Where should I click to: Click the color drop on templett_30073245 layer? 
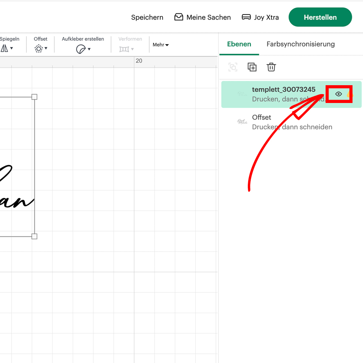point(349,95)
